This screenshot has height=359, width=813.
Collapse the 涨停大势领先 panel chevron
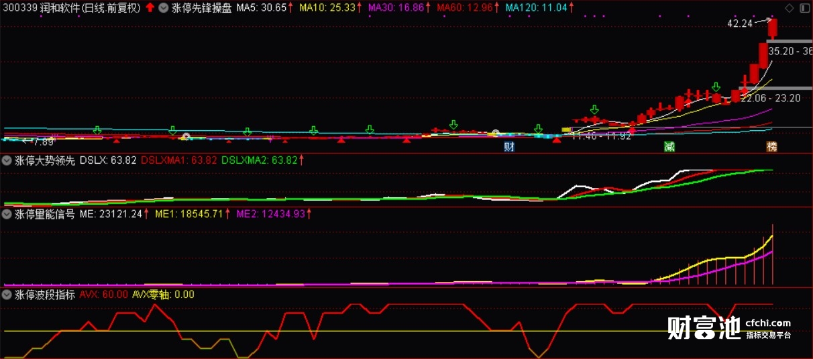click(7, 160)
